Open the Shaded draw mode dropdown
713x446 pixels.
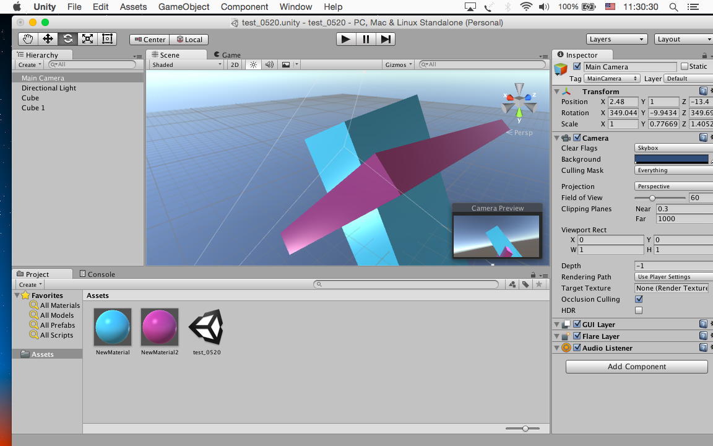186,64
